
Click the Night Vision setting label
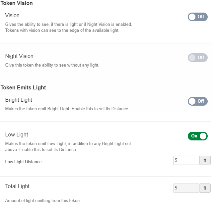19,56
